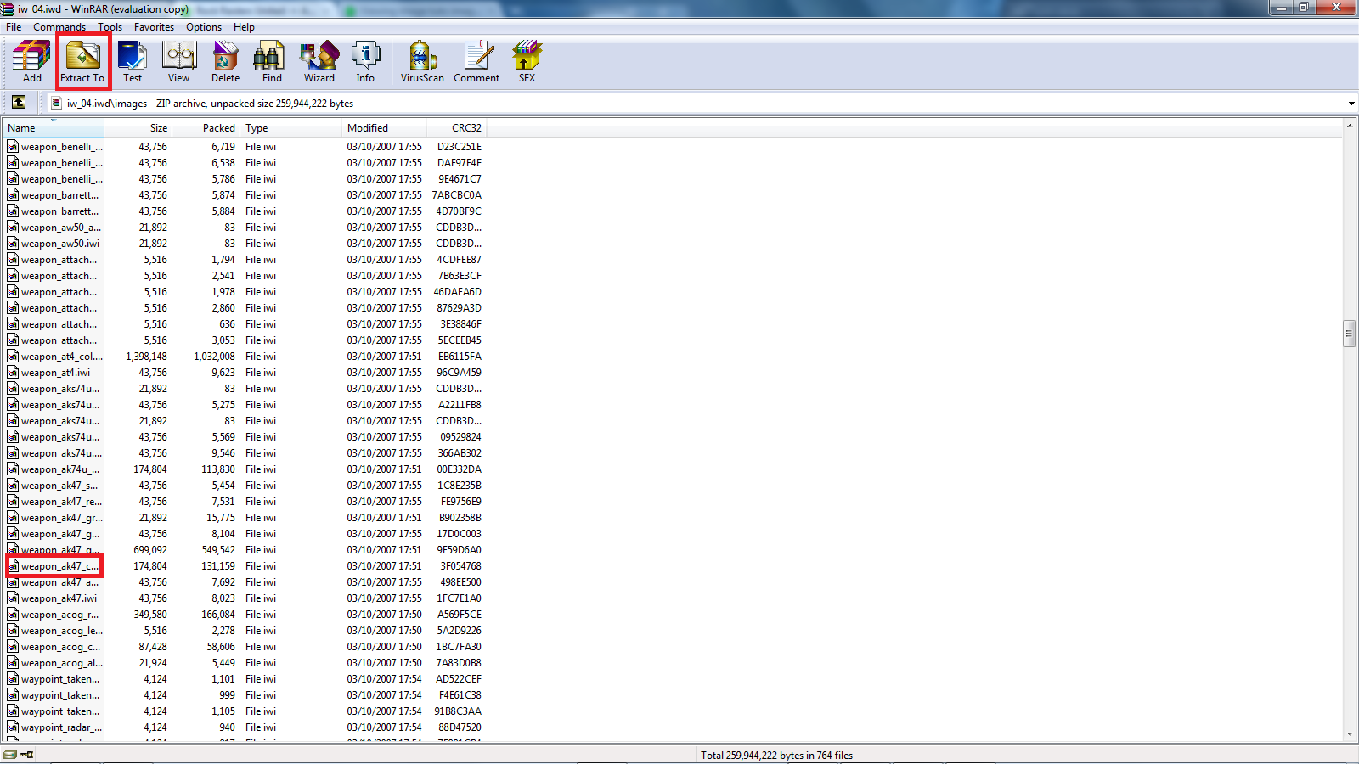Convert archive to SFX
Screen dimensions: 1359x764
(527, 62)
